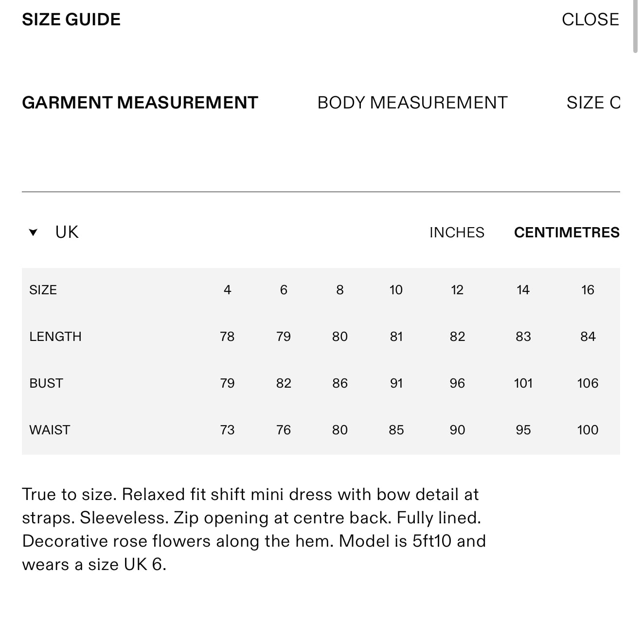Click the waist value 100 for size 16
This screenshot has height=625, width=642.
coord(588,430)
